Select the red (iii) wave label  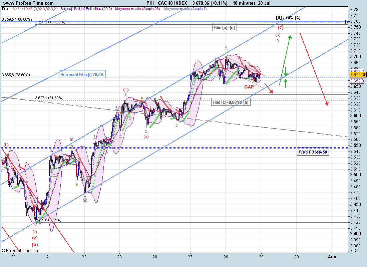click(126, 90)
